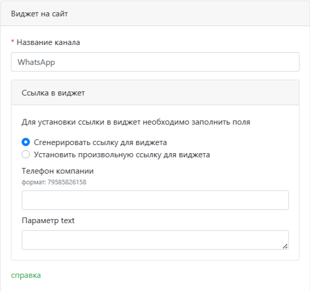Click the "Сгенерировать ссылку для виджета" label text
310x291 pixels.
click(x=100, y=142)
